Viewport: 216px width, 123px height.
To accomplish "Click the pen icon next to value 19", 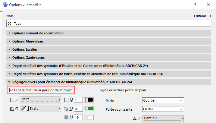I will pos(71,118).
